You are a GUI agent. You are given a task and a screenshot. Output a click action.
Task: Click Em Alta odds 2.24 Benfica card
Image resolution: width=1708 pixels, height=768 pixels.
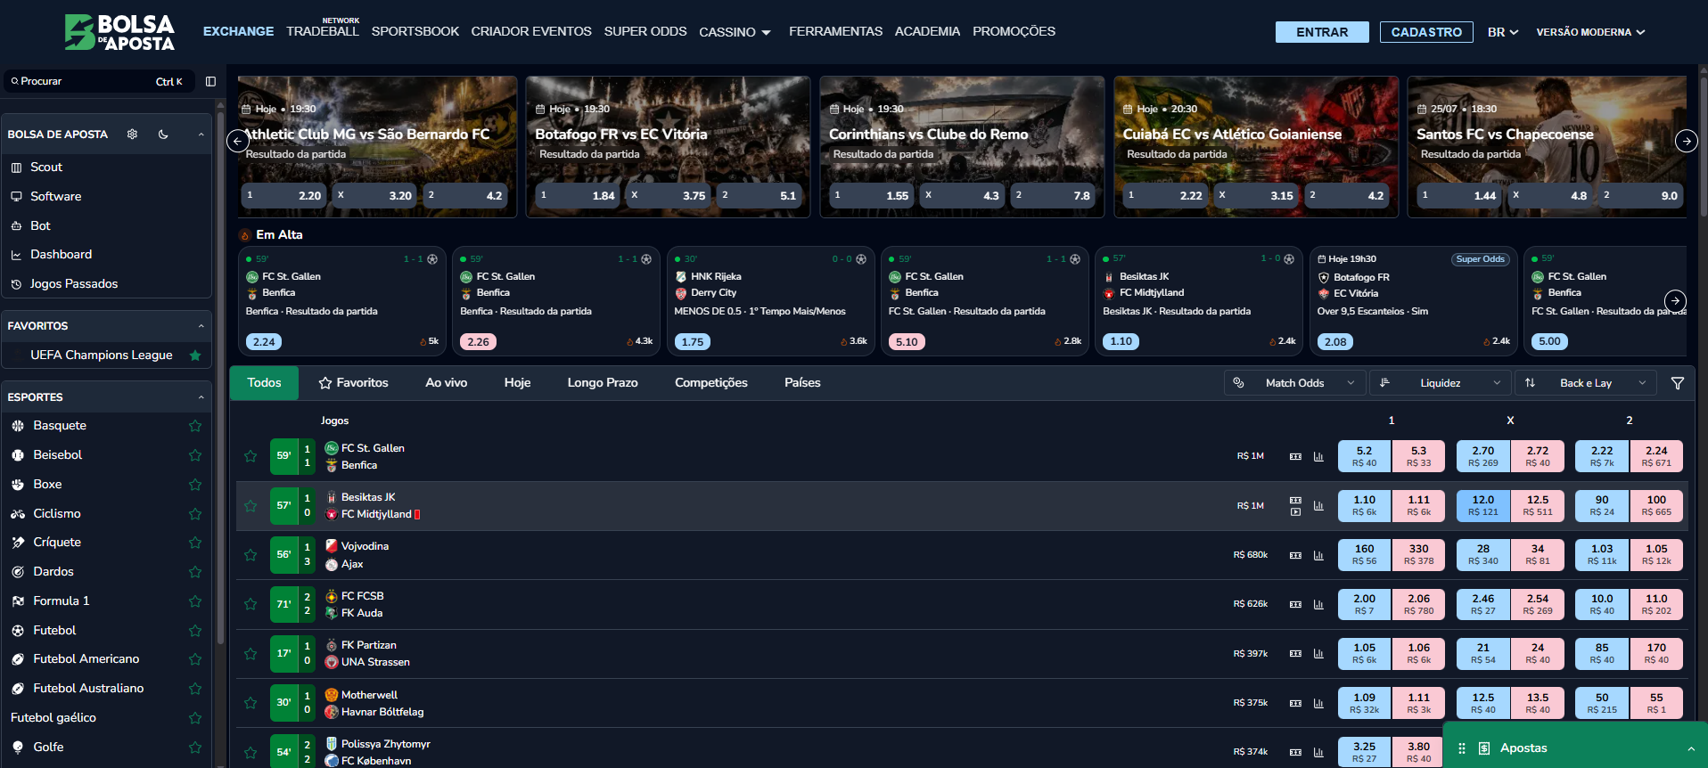[x=264, y=342]
